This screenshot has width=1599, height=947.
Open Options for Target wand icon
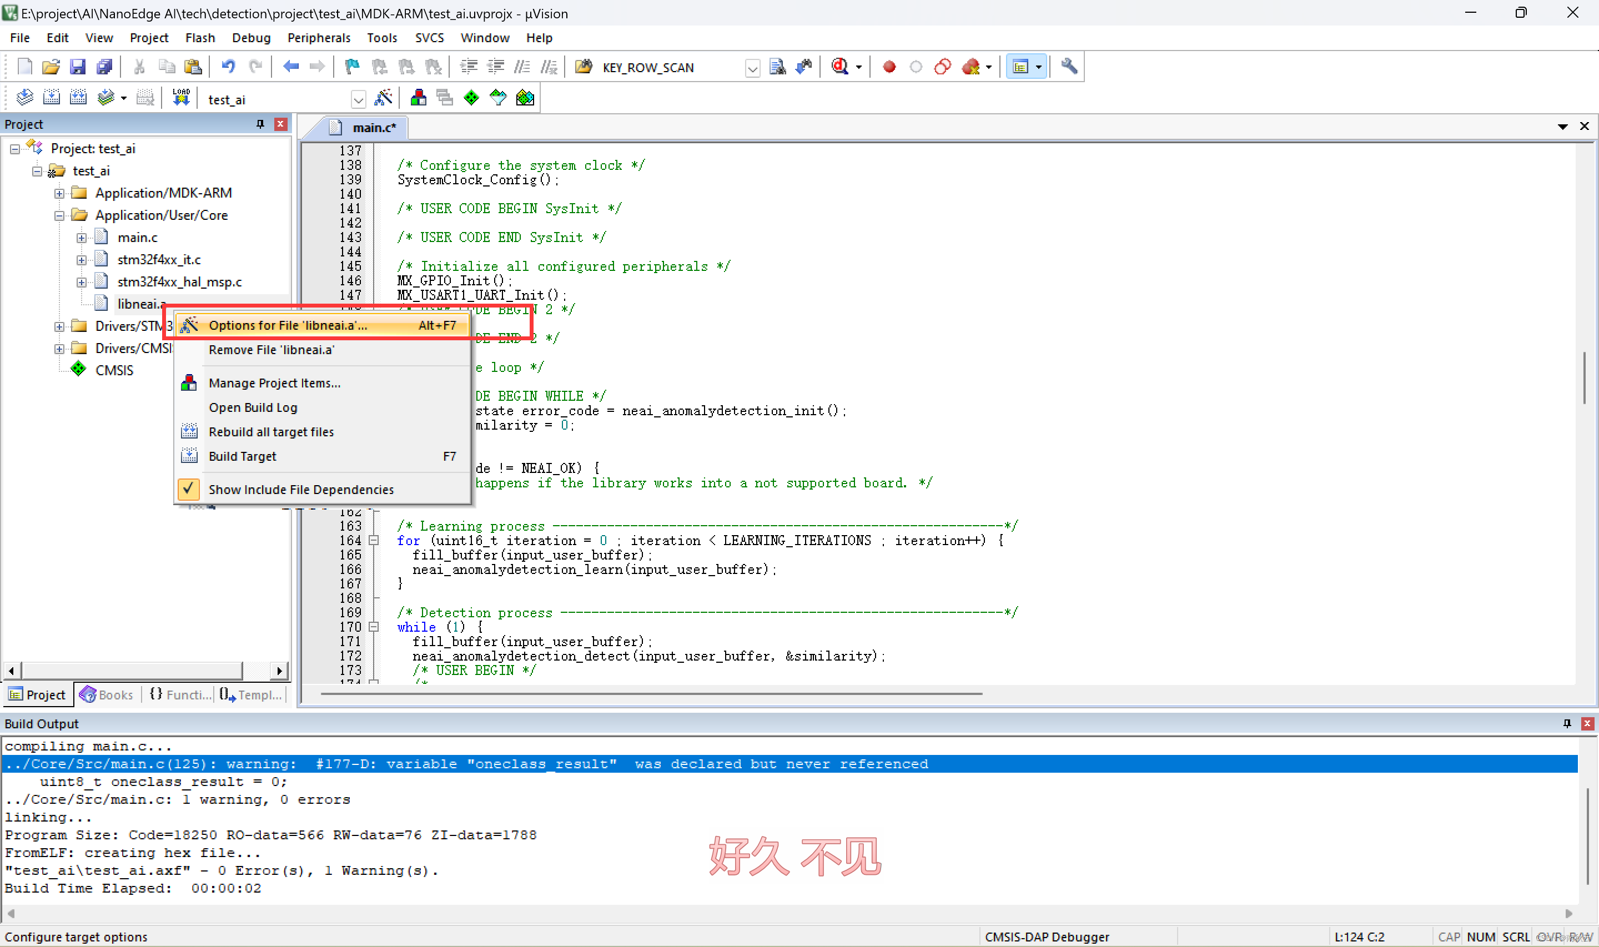[x=384, y=98]
